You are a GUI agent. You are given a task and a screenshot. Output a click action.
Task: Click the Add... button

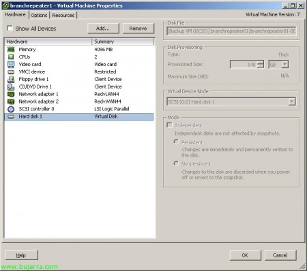[103, 29]
